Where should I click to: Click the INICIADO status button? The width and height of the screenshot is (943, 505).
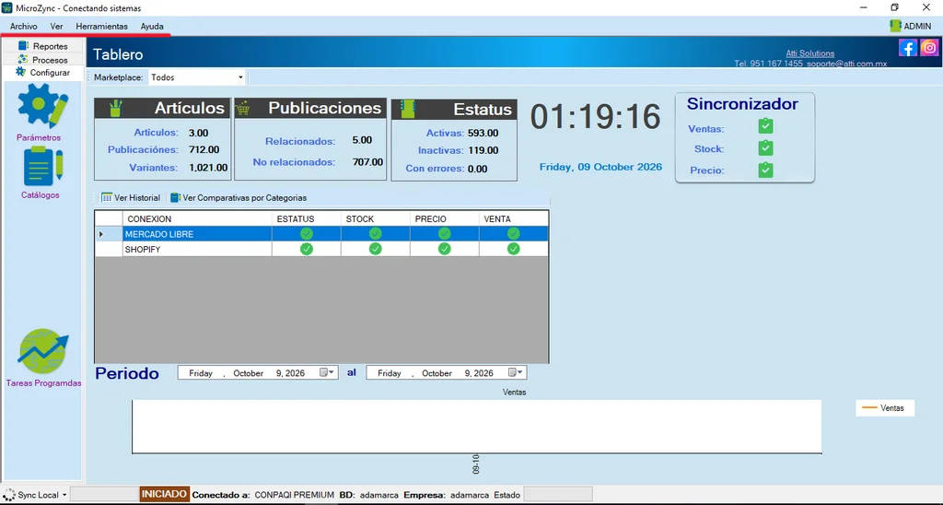tap(165, 494)
